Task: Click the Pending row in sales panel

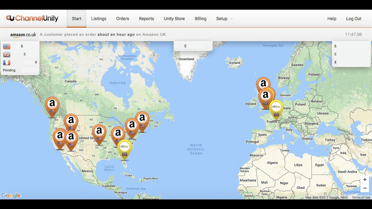Action: [x=20, y=70]
